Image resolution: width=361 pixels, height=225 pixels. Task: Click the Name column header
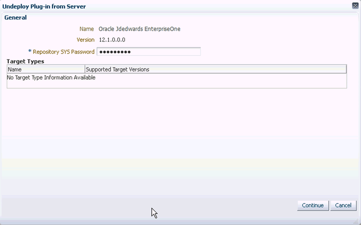(x=46, y=69)
